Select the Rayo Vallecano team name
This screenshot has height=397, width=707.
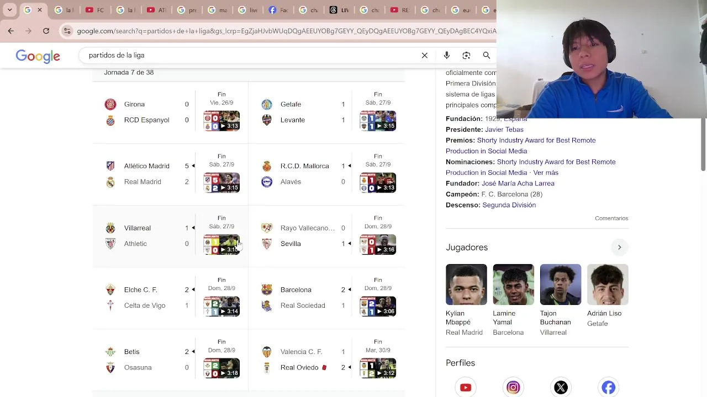308,228
